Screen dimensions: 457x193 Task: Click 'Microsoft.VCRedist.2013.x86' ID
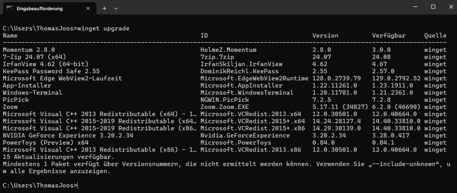click(x=251, y=150)
